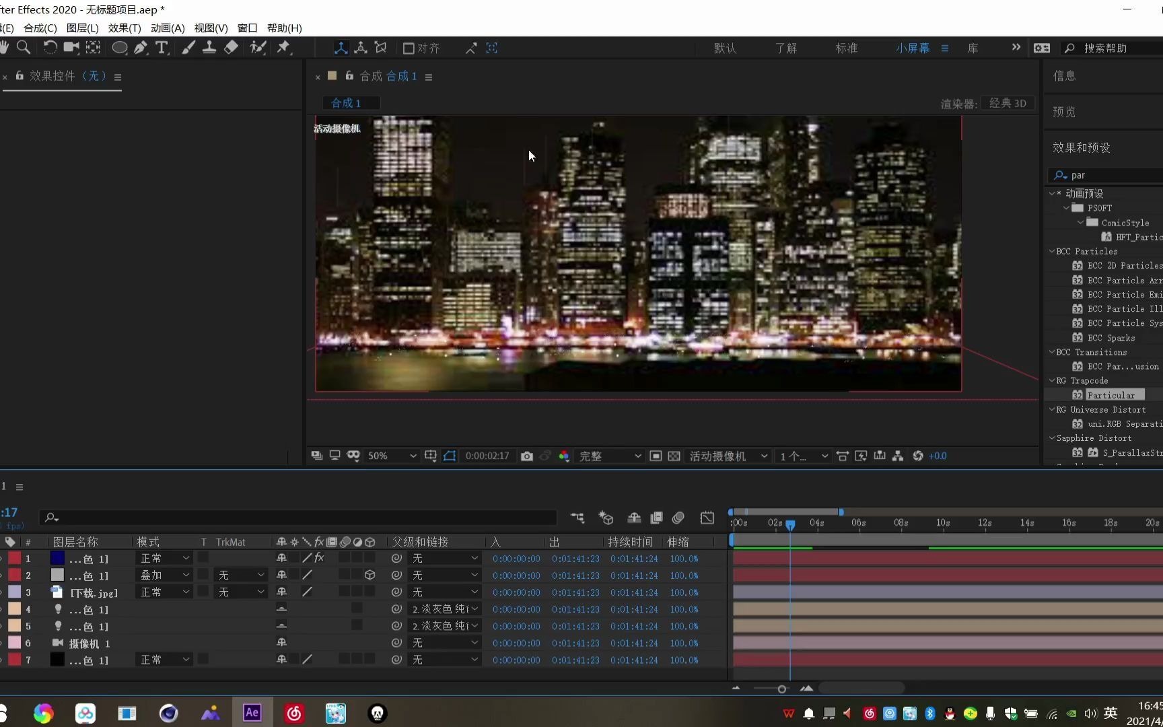Select the Ellipse shape tool
The width and height of the screenshot is (1163, 727).
[x=119, y=48]
